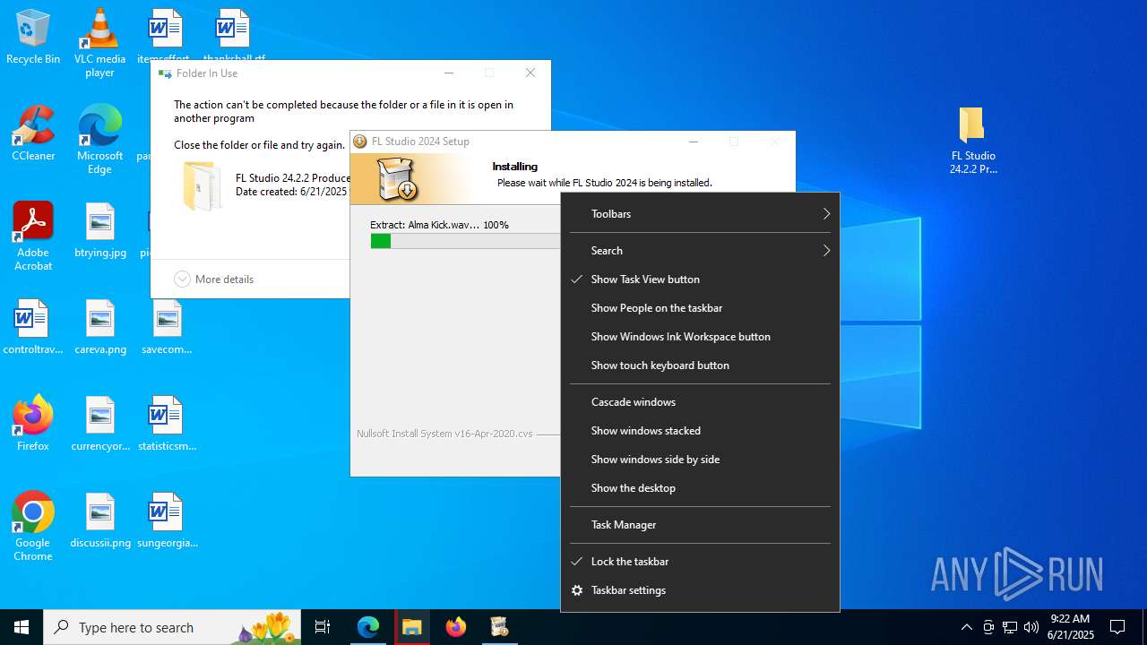Launch Edge from the taskbar

pyautogui.click(x=368, y=627)
